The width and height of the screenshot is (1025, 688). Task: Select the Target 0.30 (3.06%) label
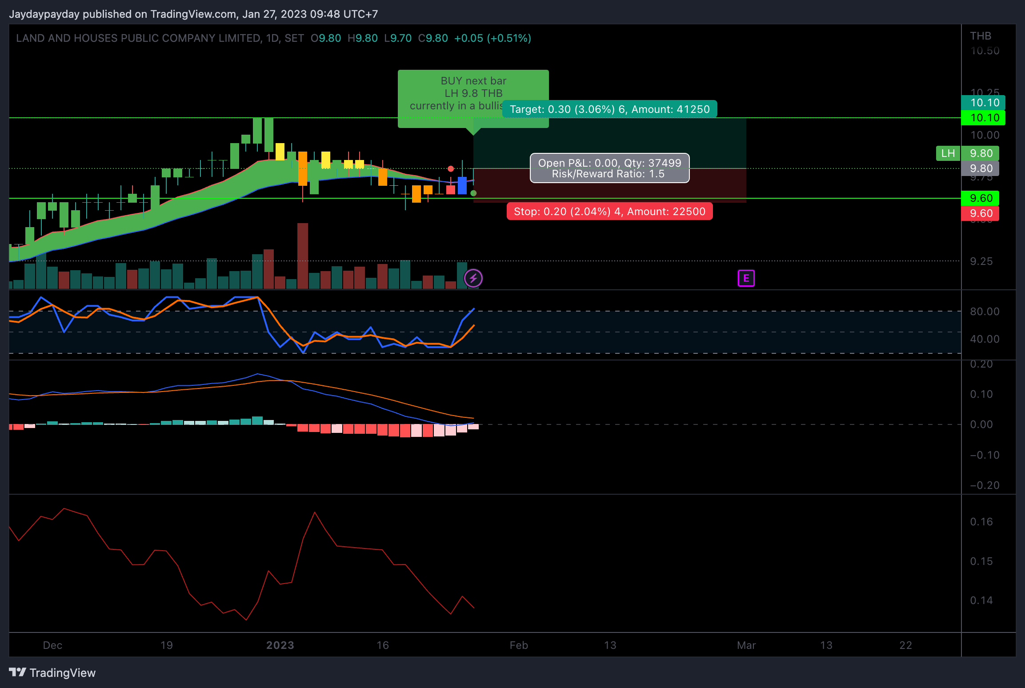[x=609, y=109]
